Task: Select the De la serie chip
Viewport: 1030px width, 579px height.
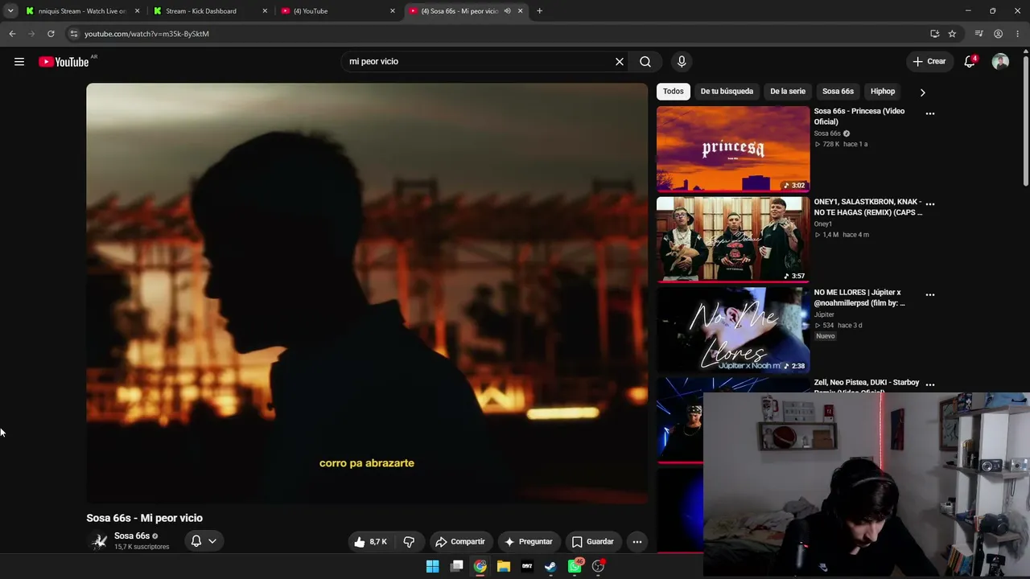Action: (x=788, y=92)
